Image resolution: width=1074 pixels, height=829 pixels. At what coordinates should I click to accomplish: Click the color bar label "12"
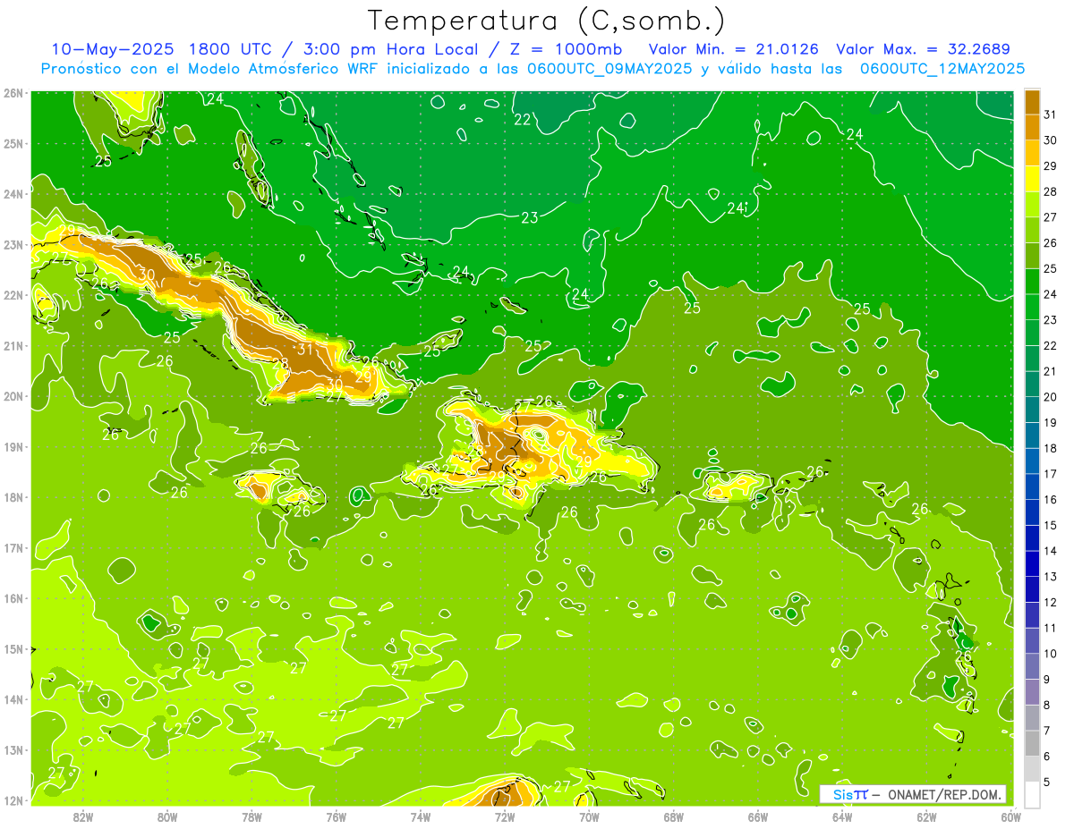pos(1051,604)
